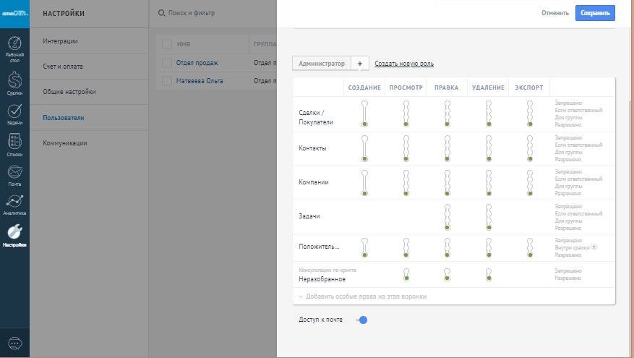Check the Матвеева Ольга row checkbox
This screenshot has height=358, width=634.
tap(167, 81)
